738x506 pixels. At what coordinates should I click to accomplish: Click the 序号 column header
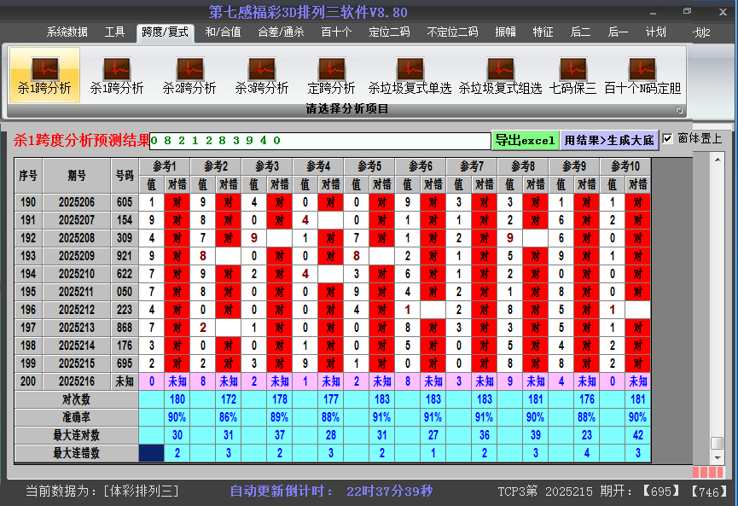pyautogui.click(x=28, y=176)
